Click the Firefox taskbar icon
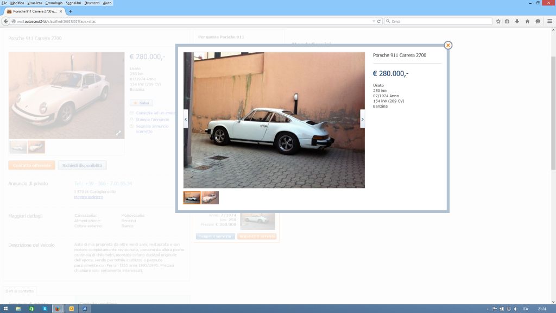The image size is (556, 313). pyautogui.click(x=58, y=309)
